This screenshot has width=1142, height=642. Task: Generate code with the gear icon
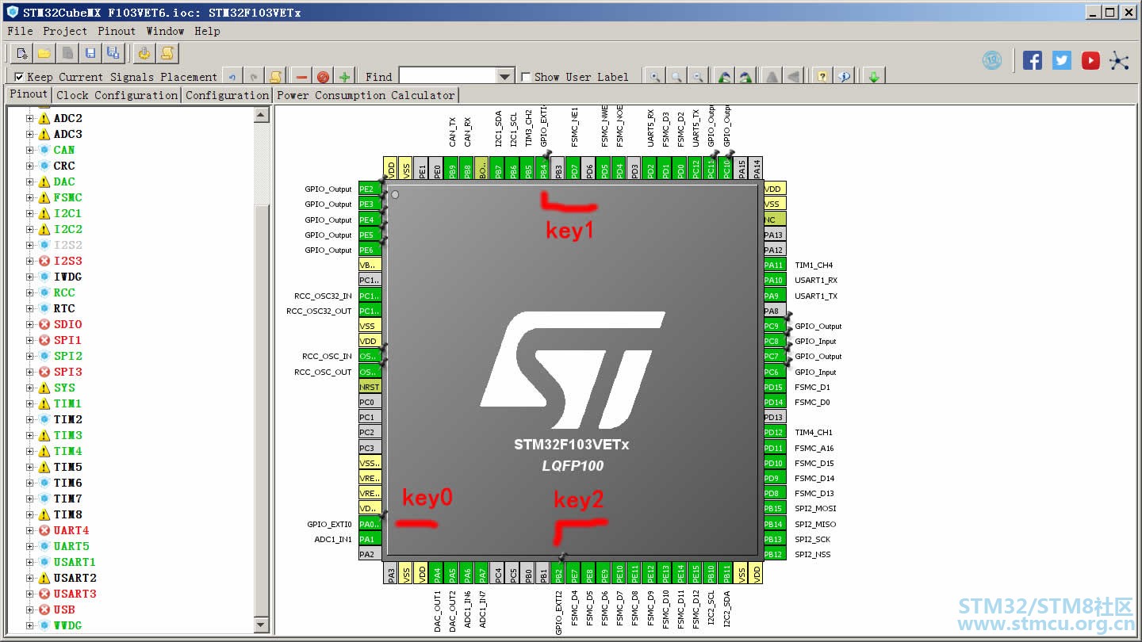[x=144, y=53]
